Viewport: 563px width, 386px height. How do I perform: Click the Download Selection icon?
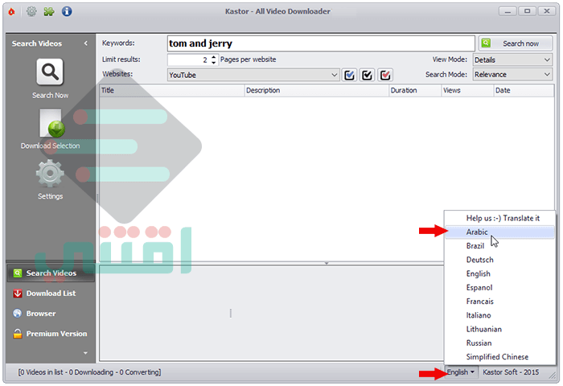pos(51,124)
